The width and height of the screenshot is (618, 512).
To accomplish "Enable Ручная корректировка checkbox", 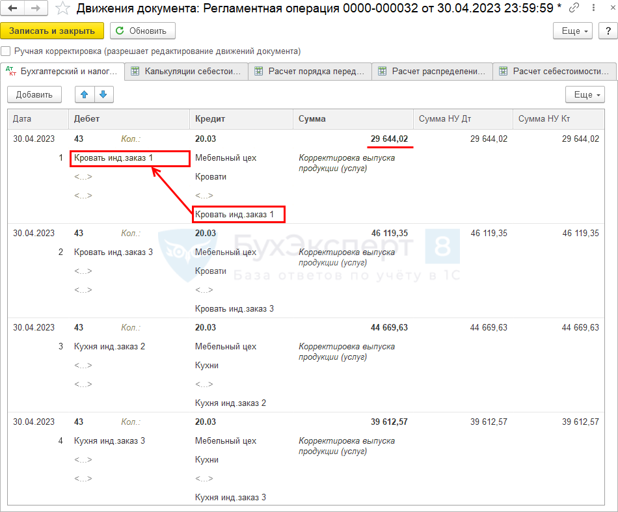I will point(5,51).
